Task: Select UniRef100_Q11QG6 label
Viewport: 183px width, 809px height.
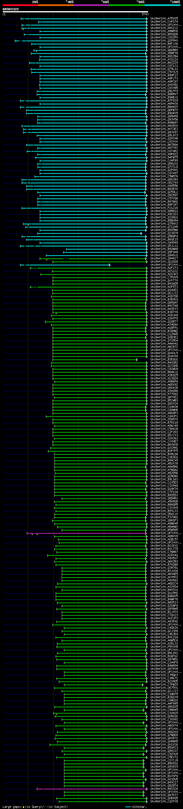Action: [x=164, y=262]
